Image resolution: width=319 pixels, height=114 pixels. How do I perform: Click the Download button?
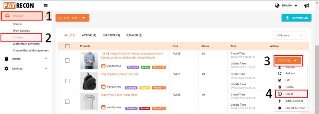(297, 18)
